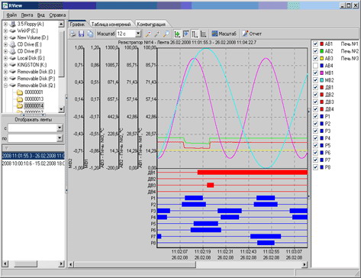The width and height of the screenshot is (361, 278).
Task: Click the last magnifier icon before the axis icons
Action: point(166,34)
